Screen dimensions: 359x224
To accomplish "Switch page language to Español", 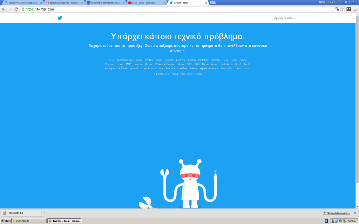I will coord(216,60).
